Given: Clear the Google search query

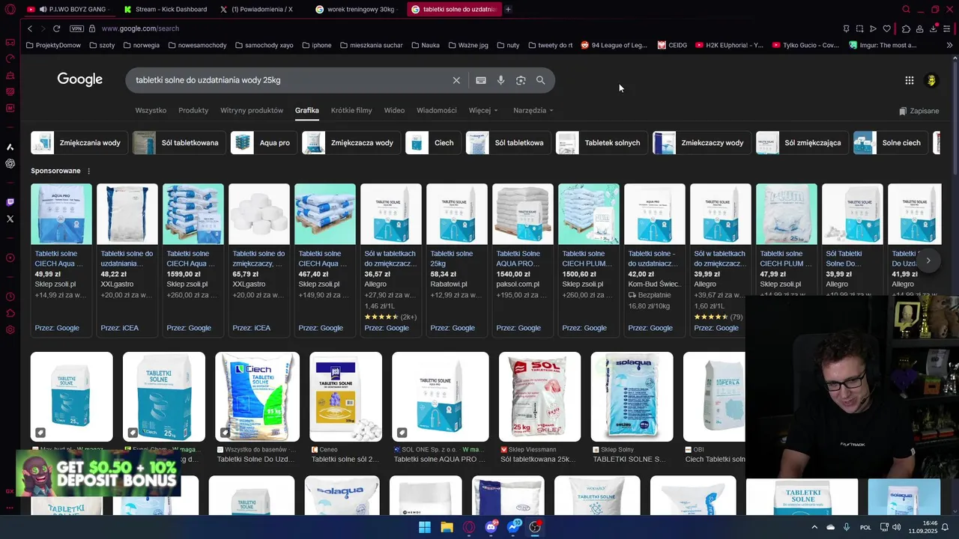Looking at the screenshot, I should click(x=456, y=80).
